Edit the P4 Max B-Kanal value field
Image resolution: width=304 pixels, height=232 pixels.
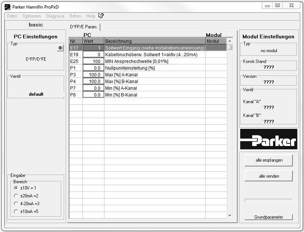pyautogui.click(x=94, y=82)
